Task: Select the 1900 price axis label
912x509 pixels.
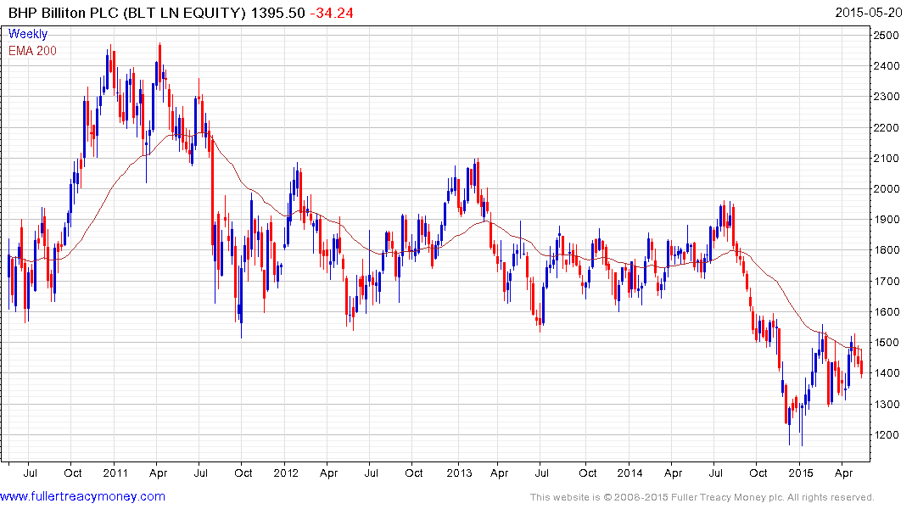Action: tap(887, 220)
